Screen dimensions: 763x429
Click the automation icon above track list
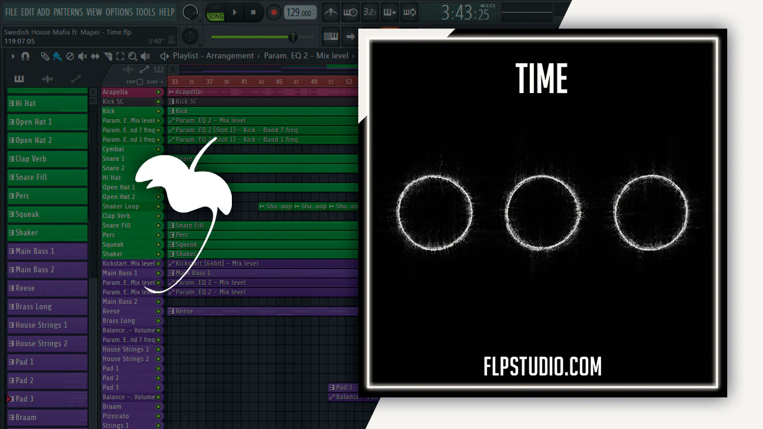pyautogui.click(x=144, y=70)
